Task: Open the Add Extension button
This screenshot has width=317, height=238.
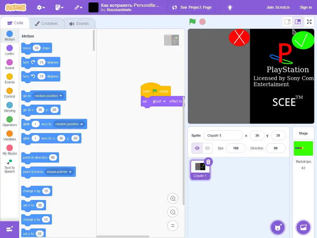Action: coord(10,229)
